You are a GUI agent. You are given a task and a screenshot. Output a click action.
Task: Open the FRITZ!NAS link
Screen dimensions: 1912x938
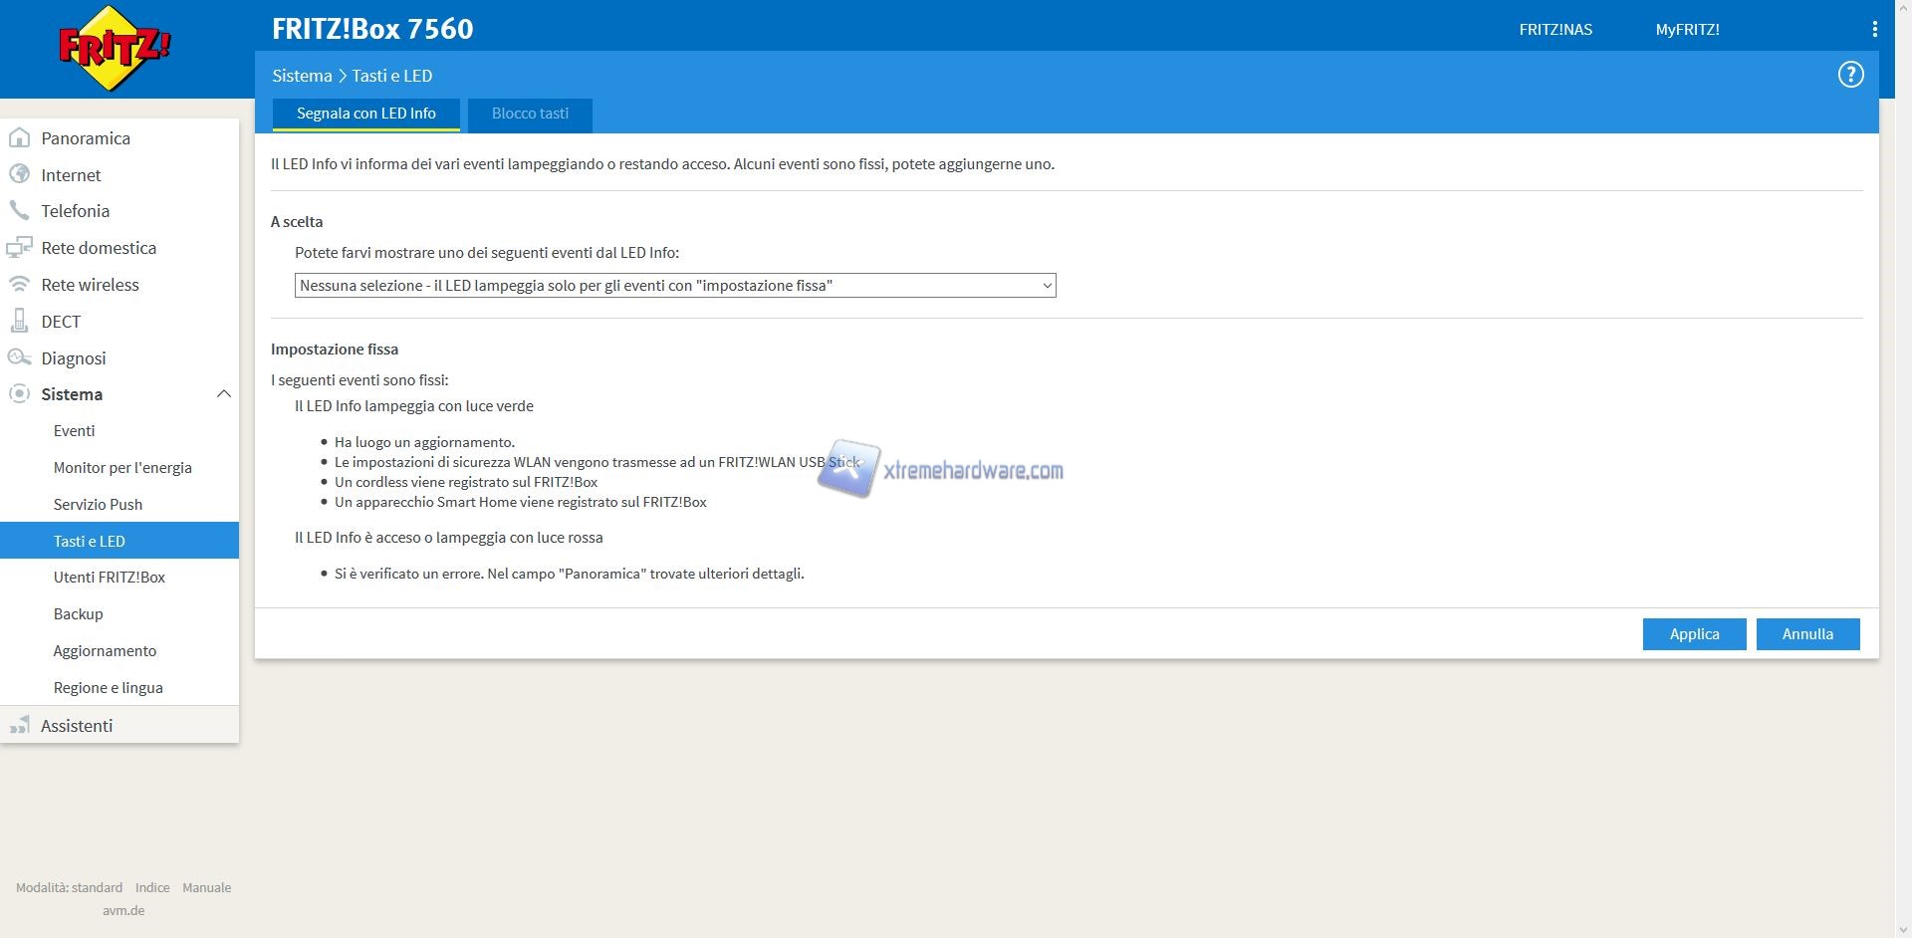[1554, 30]
